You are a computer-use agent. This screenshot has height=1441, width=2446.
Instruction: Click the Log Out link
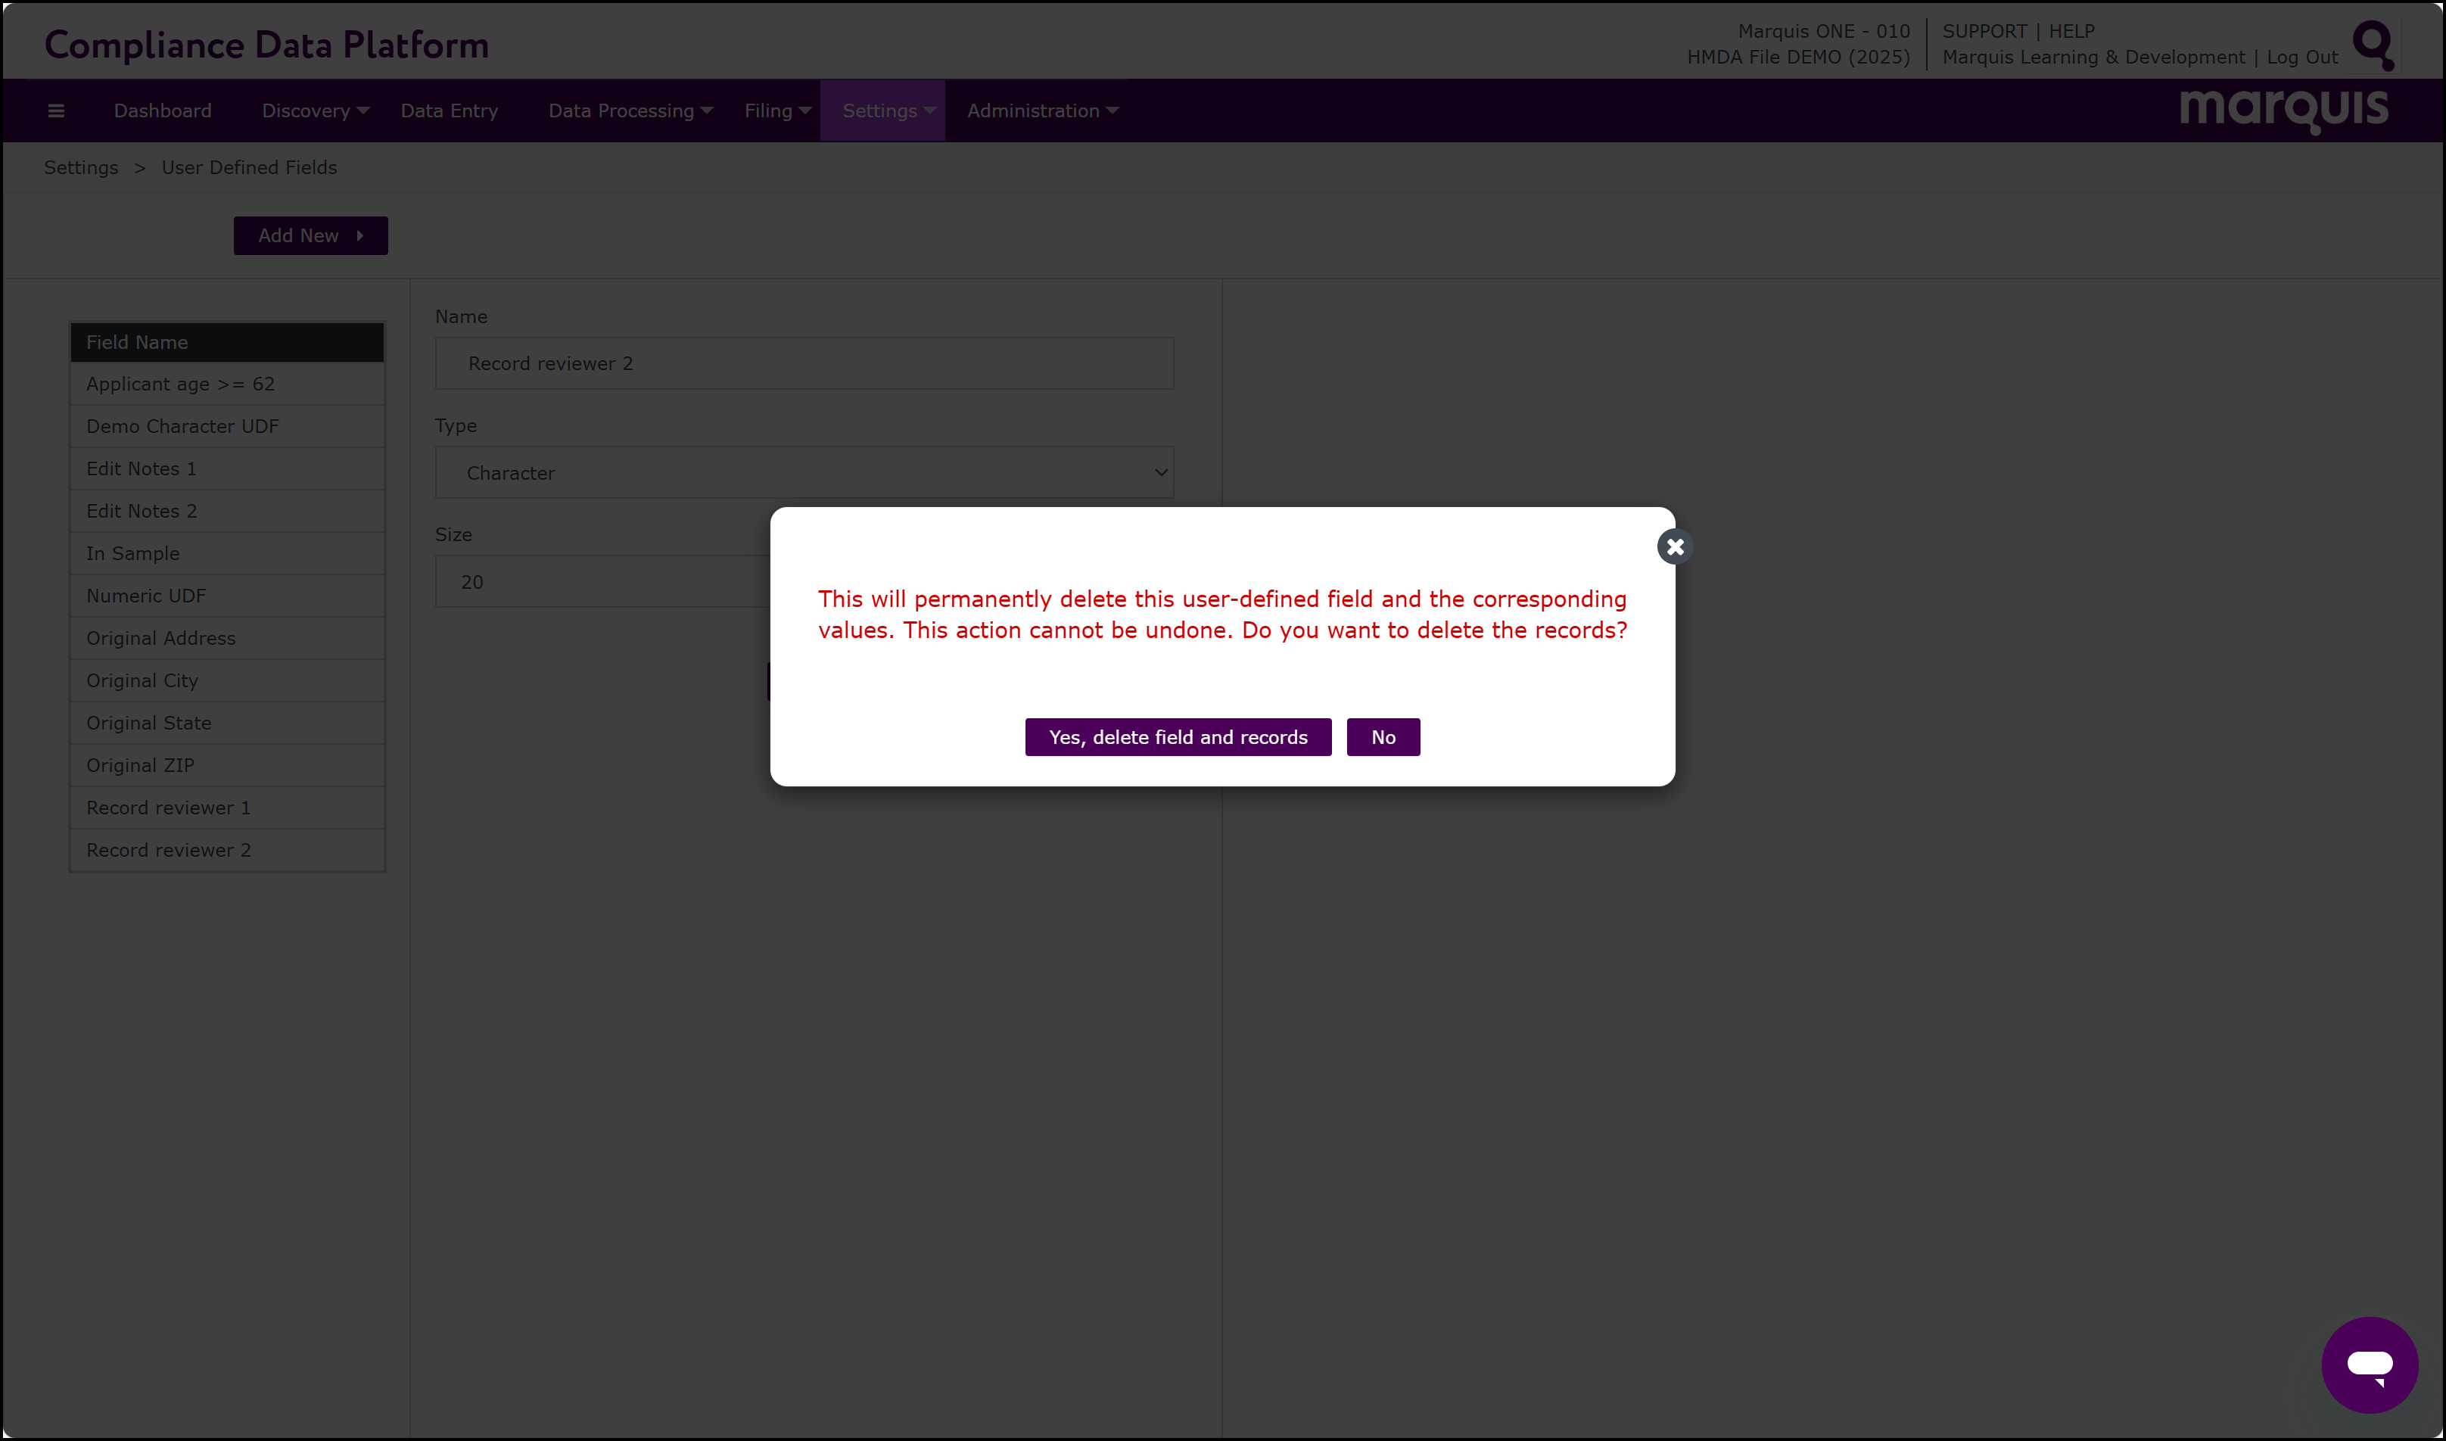coord(2301,58)
